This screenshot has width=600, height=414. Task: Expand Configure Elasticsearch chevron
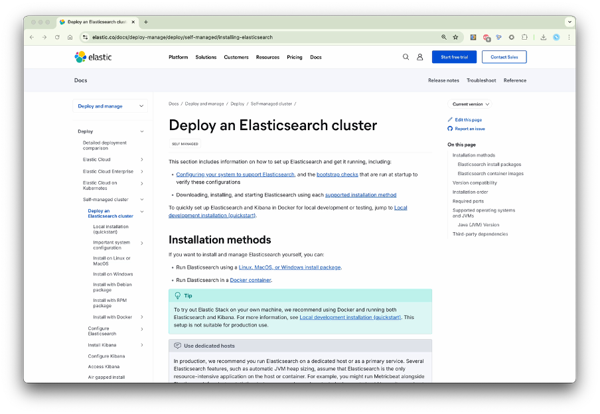coord(142,329)
